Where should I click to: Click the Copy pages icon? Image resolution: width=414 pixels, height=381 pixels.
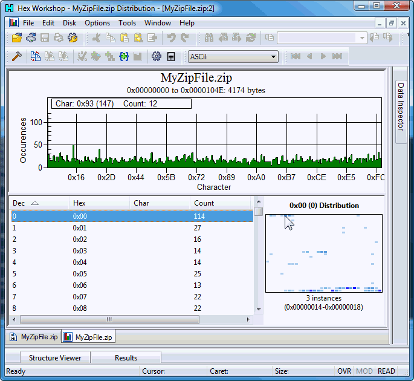[110, 37]
